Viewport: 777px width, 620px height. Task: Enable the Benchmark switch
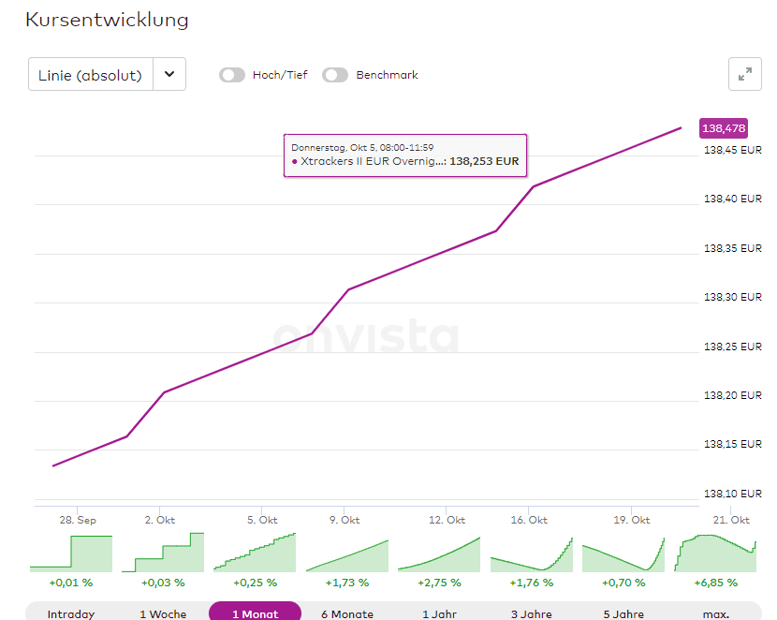pos(335,75)
